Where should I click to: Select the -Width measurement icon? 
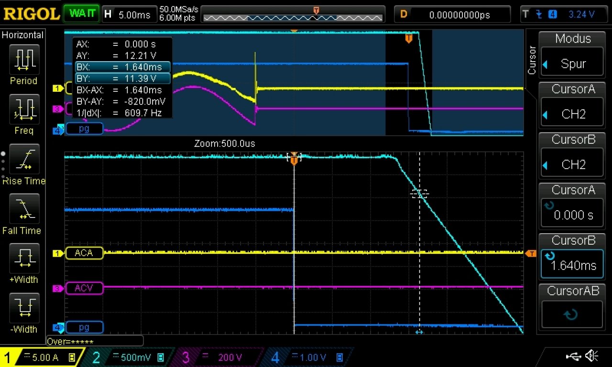pos(23,307)
